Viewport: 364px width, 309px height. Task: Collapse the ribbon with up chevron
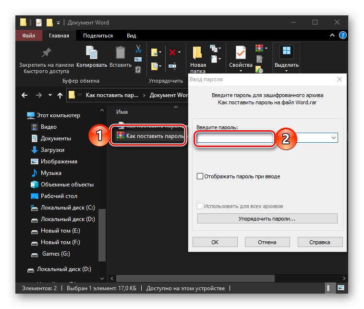[332, 35]
